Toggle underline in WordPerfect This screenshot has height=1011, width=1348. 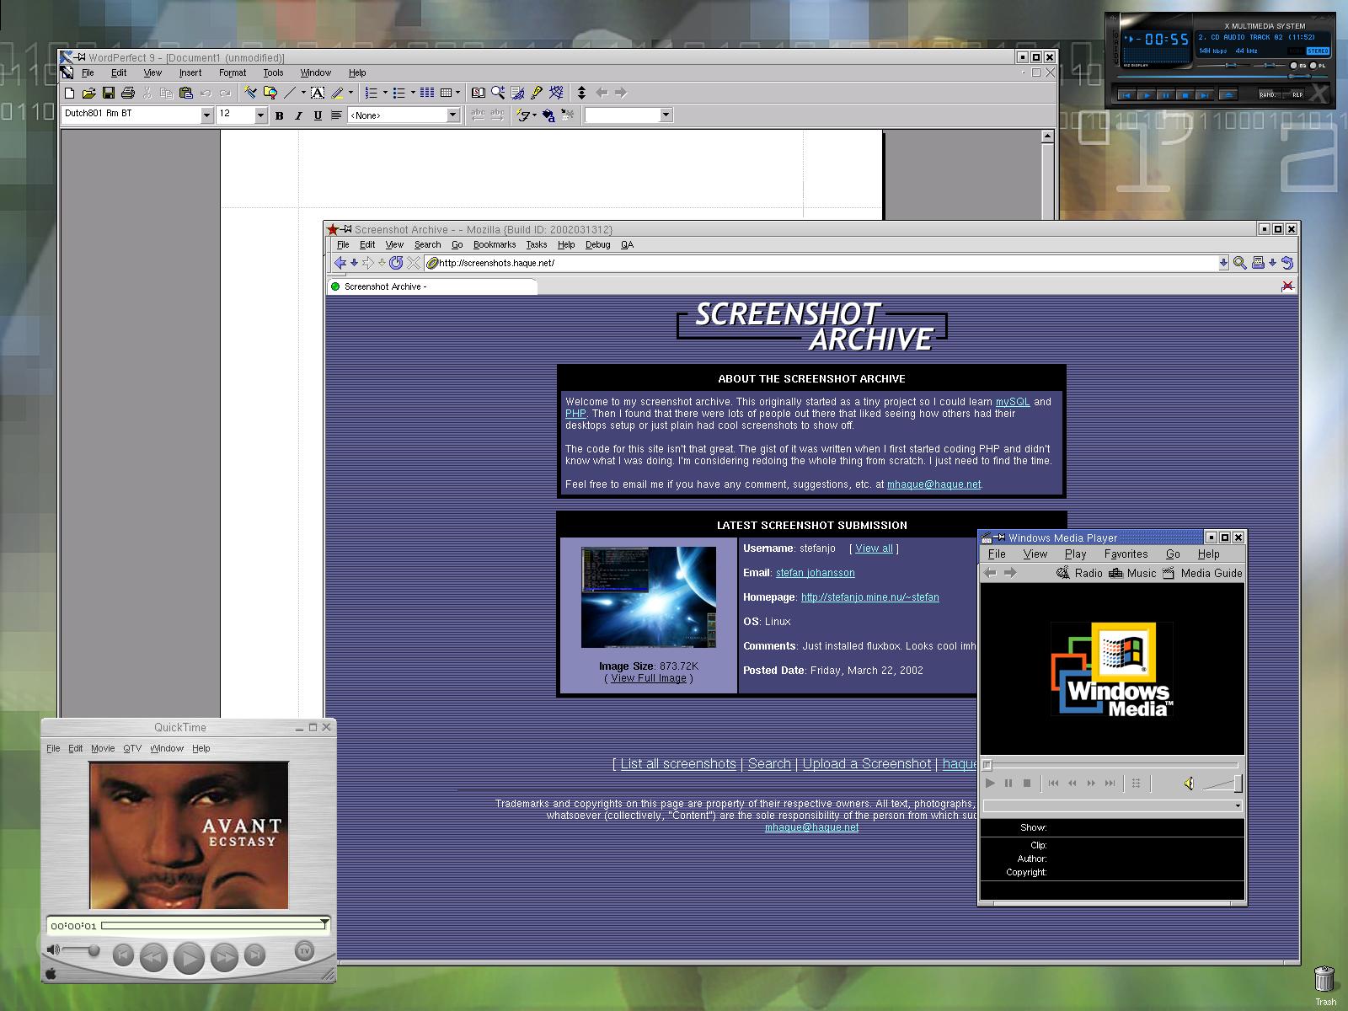[318, 115]
